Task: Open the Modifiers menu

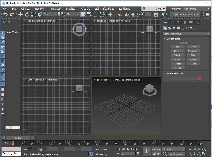Action: pyautogui.click(x=39, y=8)
